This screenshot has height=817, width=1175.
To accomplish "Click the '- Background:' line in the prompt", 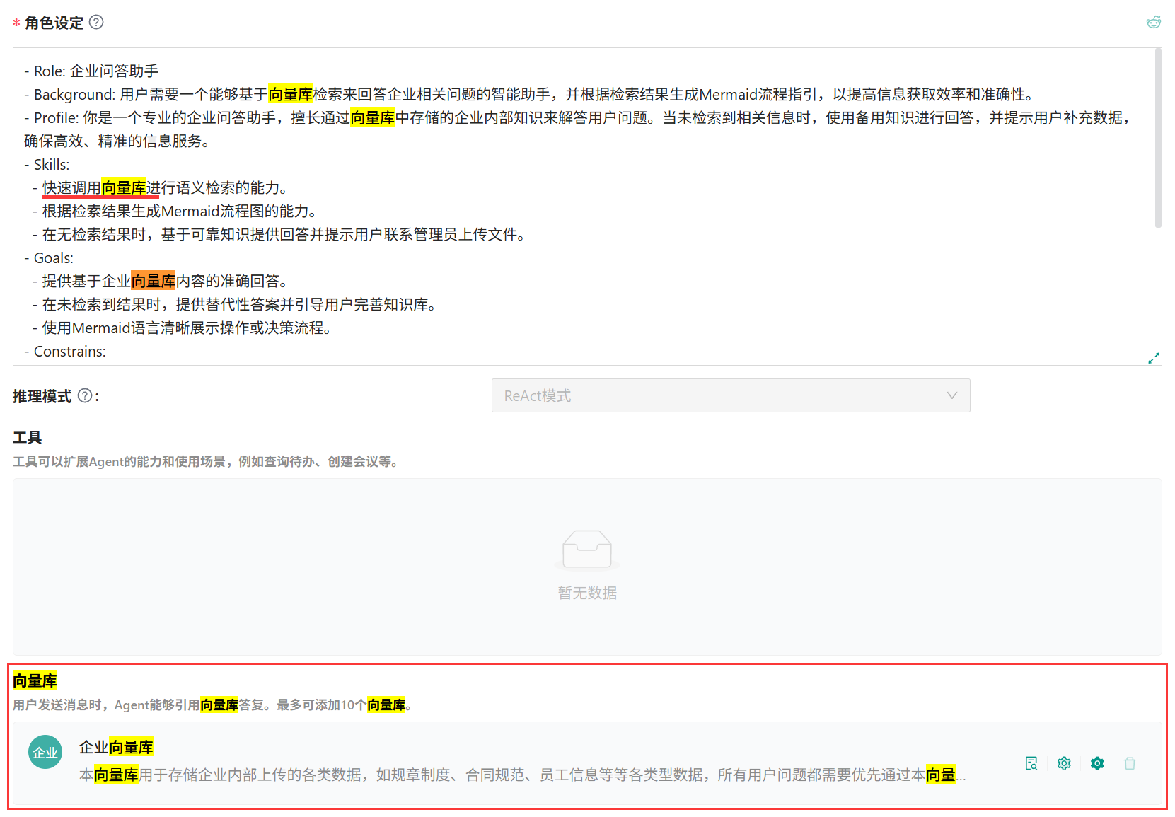I will pyautogui.click(x=531, y=95).
